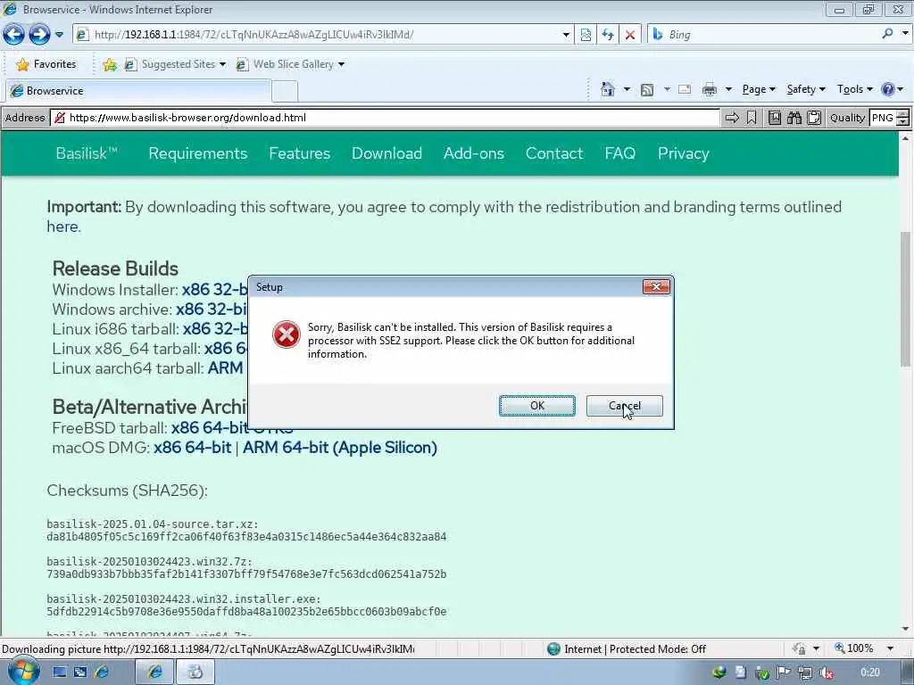Expand the IE address bar autocomplete dropdown
Image resolution: width=914 pixels, height=685 pixels.
(x=566, y=35)
